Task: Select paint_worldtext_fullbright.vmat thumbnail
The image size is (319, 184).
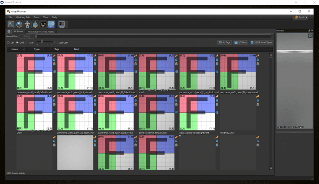Action: 197,112
